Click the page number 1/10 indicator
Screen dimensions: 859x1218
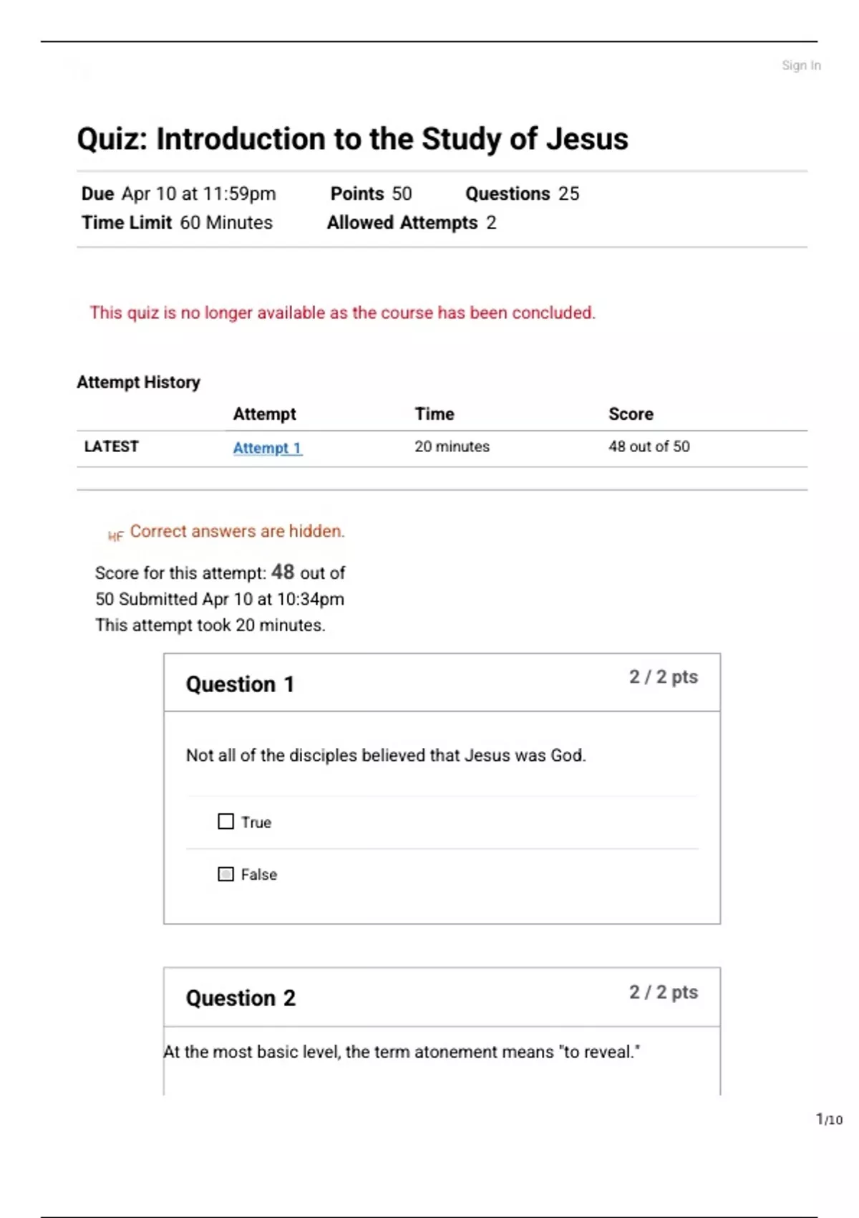tap(829, 1119)
